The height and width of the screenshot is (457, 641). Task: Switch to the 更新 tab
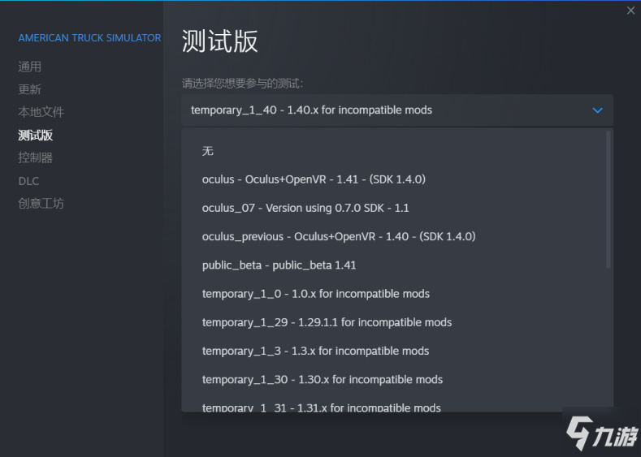click(29, 89)
